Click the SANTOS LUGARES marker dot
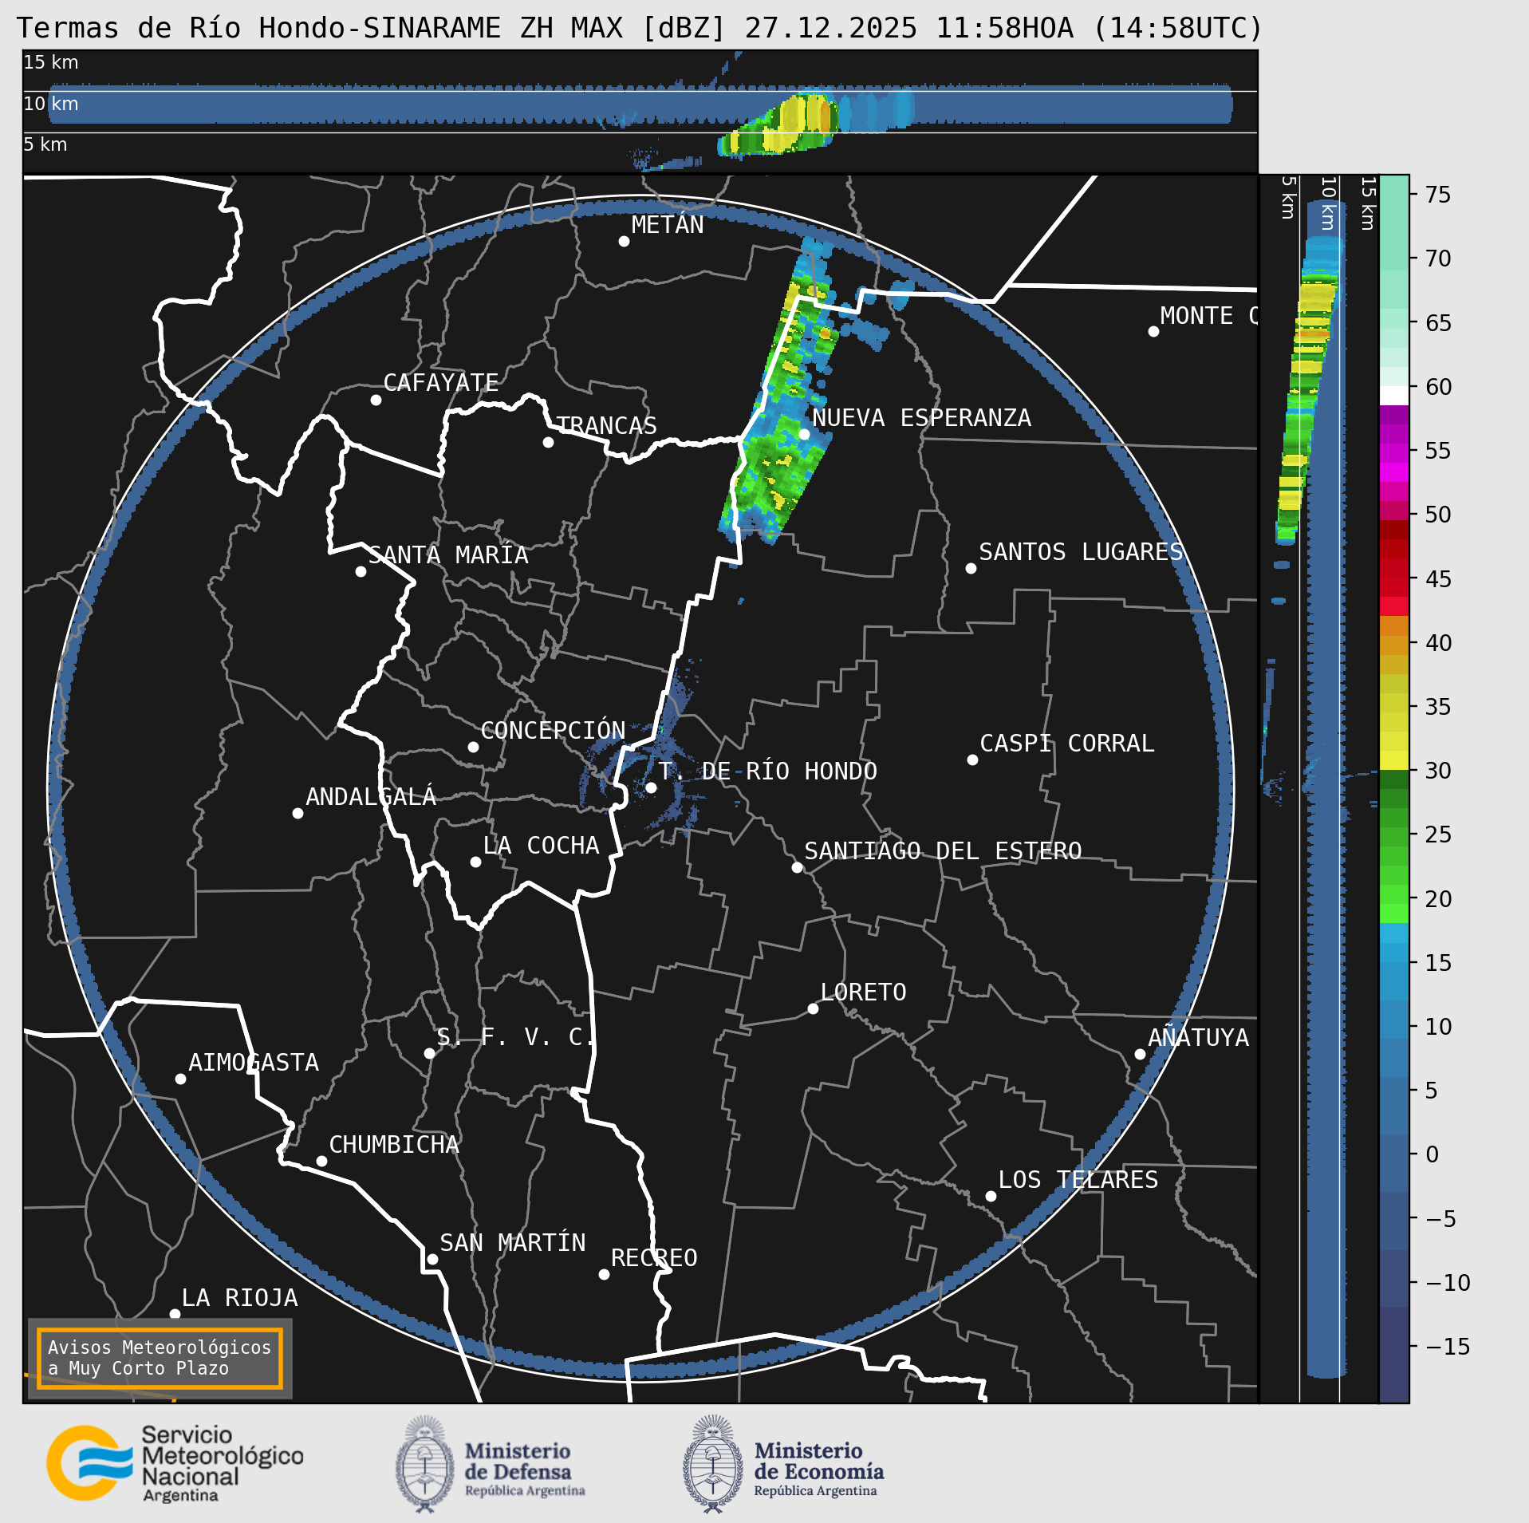This screenshot has width=1529, height=1523. [x=971, y=568]
